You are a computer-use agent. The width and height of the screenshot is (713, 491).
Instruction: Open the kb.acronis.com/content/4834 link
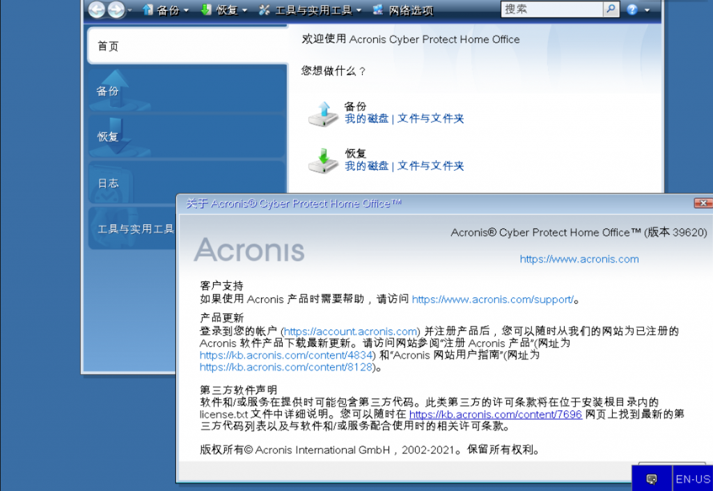(x=286, y=355)
